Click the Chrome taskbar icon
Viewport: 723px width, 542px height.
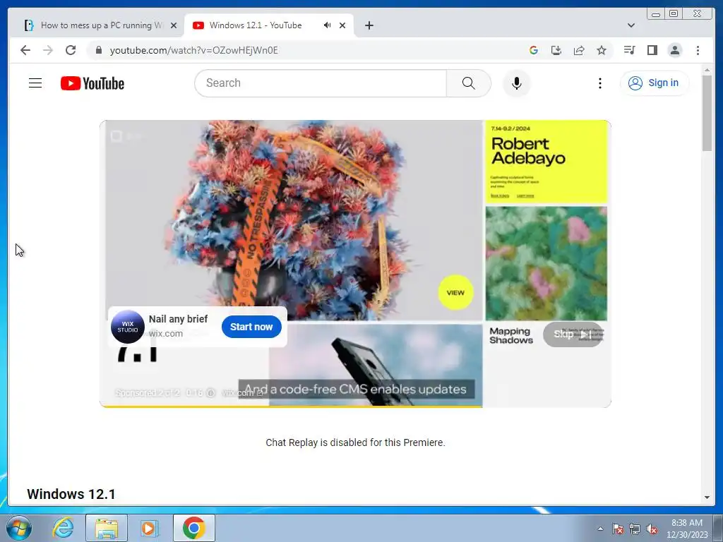tap(193, 528)
